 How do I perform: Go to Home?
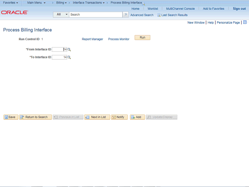pyautogui.click(x=135, y=9)
